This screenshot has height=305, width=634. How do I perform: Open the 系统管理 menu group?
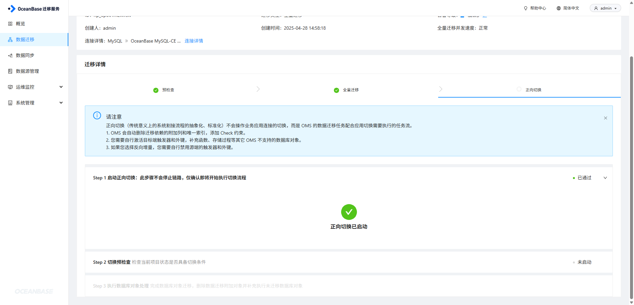(x=34, y=103)
